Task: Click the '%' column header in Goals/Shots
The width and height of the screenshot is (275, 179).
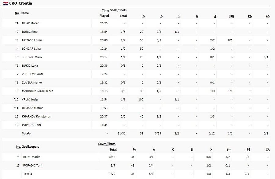Action: point(143,16)
